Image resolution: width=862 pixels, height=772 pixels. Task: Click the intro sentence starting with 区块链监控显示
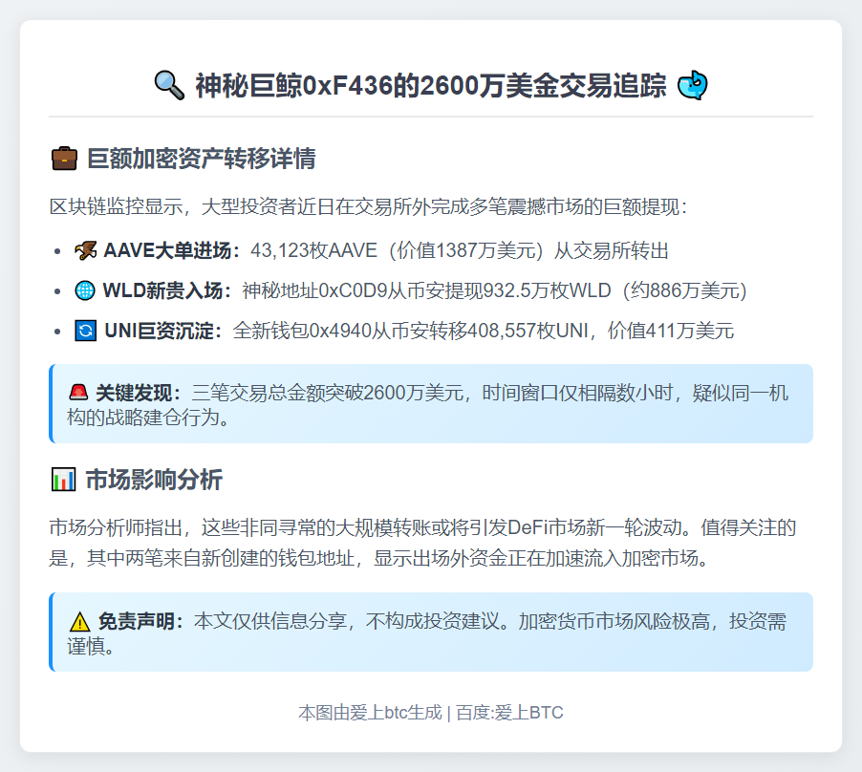coord(368,206)
